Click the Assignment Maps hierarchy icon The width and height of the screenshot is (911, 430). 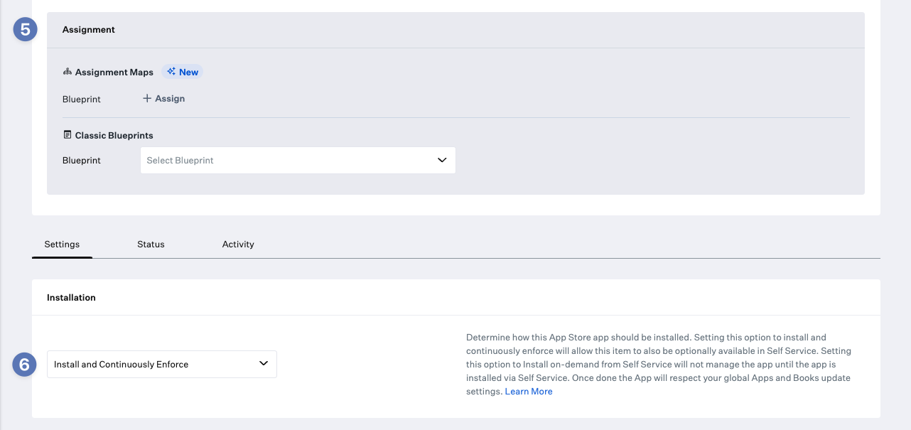68,72
